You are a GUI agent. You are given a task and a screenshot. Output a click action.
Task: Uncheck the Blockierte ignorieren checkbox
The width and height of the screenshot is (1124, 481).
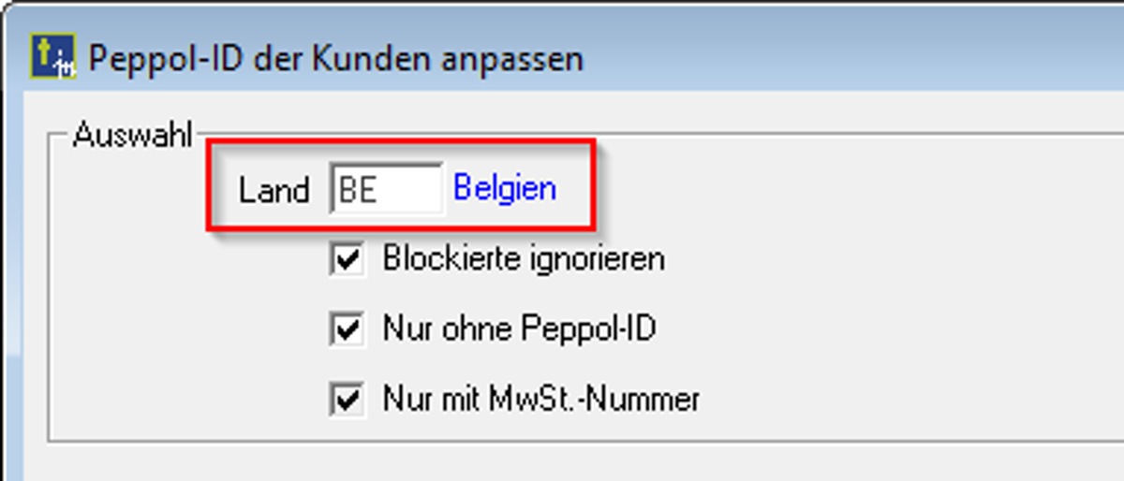coord(348,259)
